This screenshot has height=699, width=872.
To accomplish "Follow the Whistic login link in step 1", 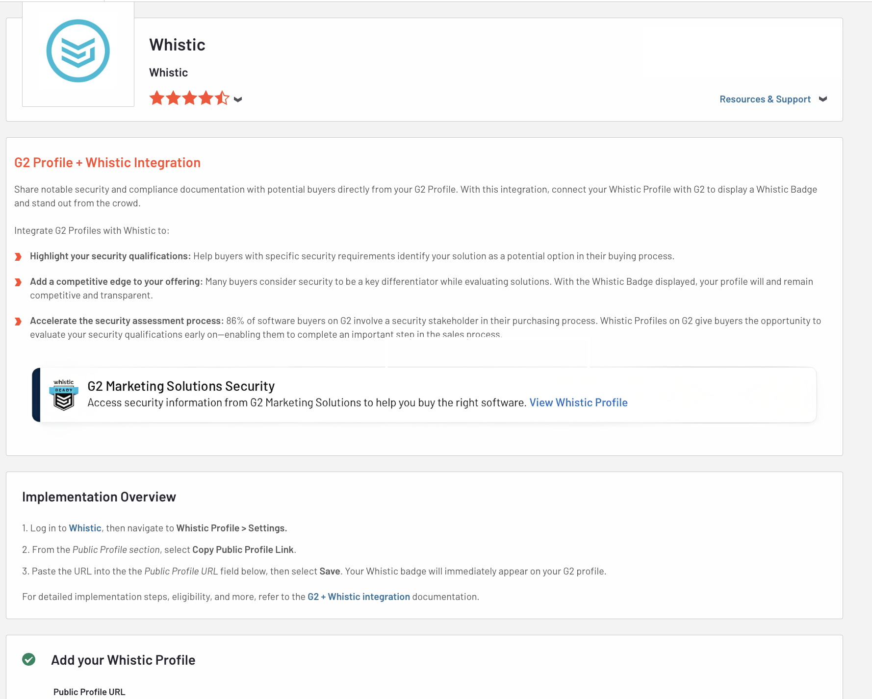I will (85, 528).
